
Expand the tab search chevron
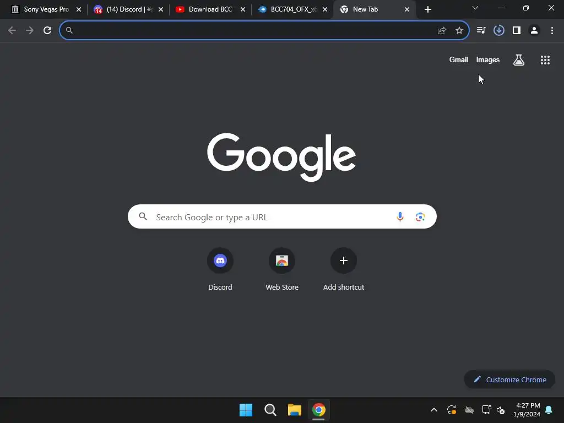click(475, 8)
